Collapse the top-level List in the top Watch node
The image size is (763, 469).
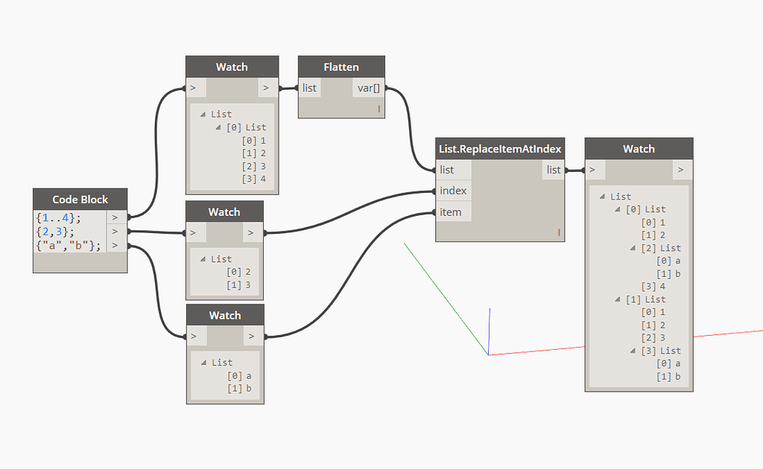(205, 113)
